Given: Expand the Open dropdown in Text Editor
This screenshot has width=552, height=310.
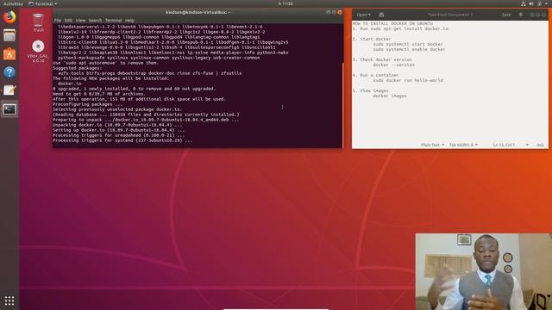Looking at the screenshot, I should point(363,15).
